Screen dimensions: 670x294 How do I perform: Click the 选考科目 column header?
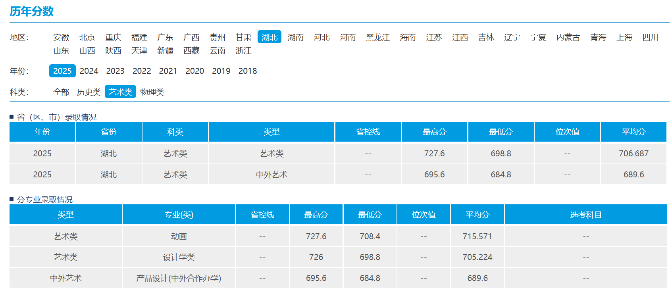point(586,215)
